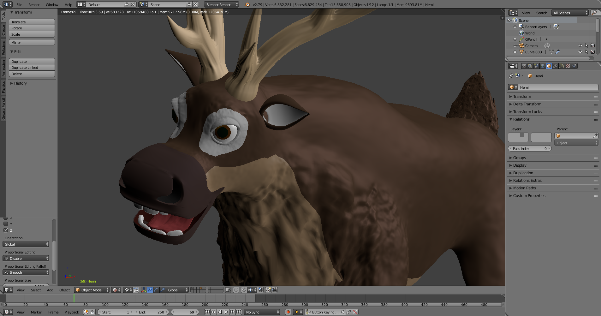Open the Help menu
The height and width of the screenshot is (316, 601).
click(x=68, y=4)
